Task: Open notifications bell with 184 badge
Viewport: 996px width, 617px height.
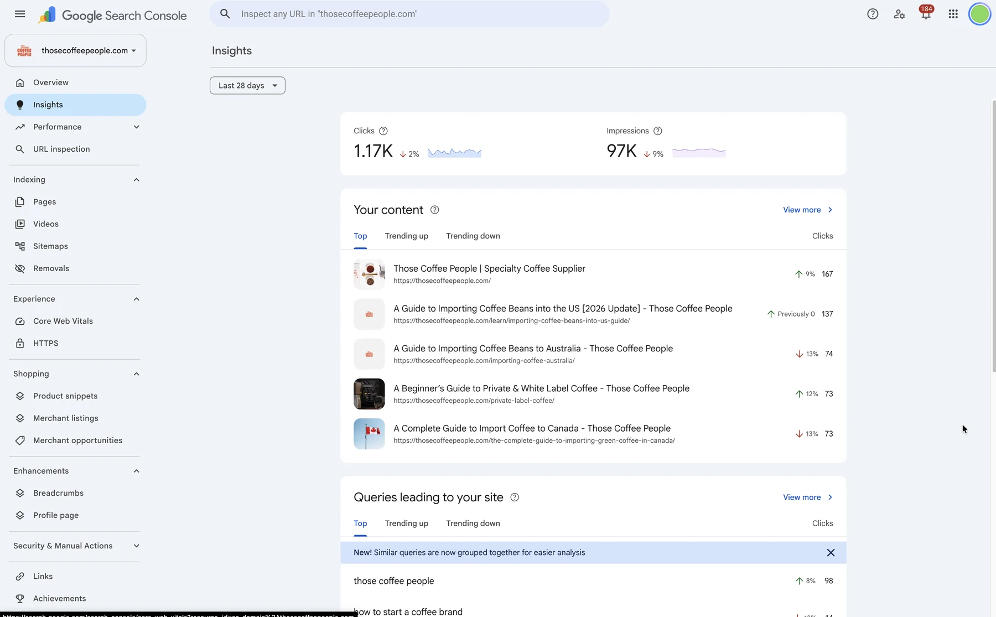Action: point(926,13)
